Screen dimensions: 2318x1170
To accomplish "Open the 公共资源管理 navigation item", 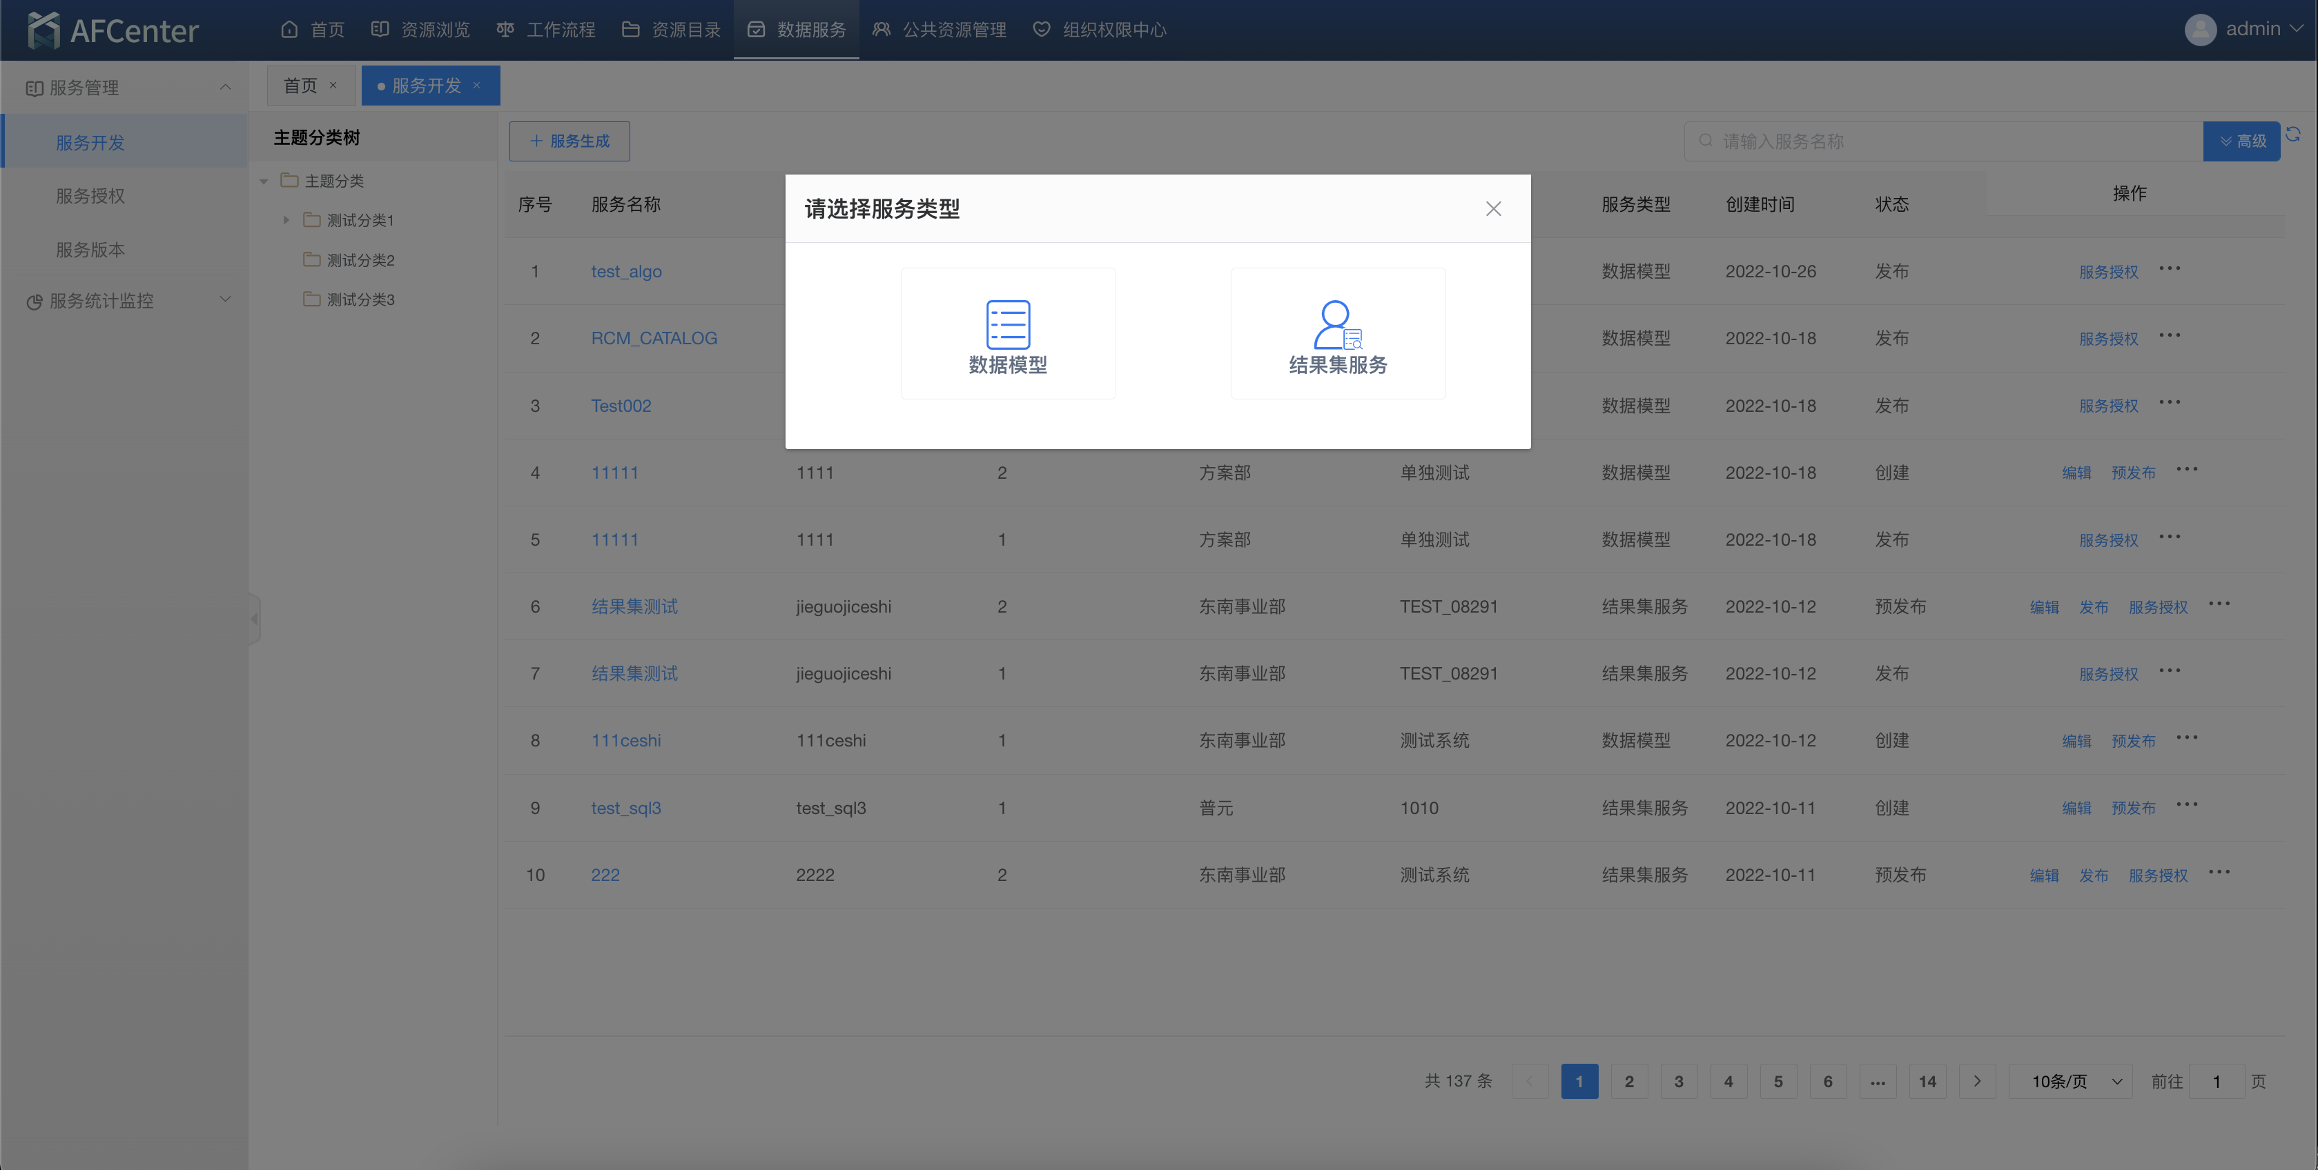I will point(939,30).
